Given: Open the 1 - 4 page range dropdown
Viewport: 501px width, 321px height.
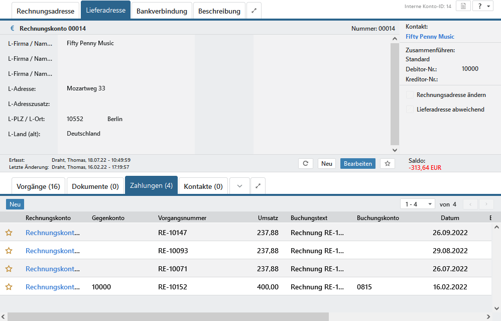Looking at the screenshot, I should tap(417, 204).
